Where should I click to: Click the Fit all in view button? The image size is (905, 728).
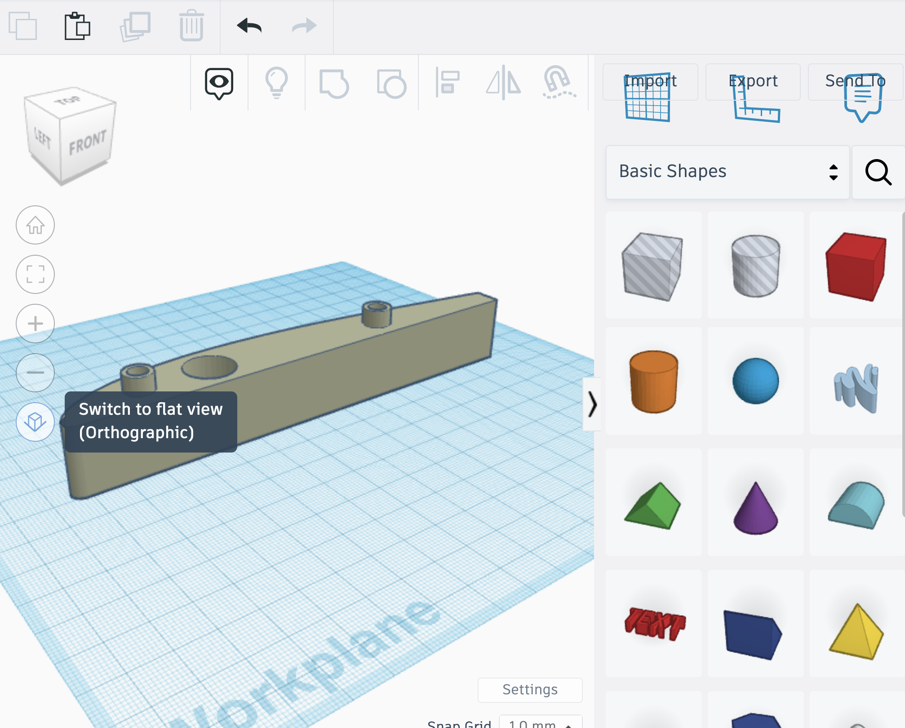(35, 274)
